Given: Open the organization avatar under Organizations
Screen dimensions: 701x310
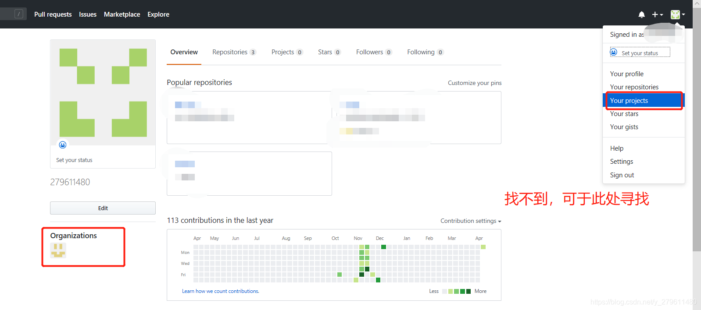Looking at the screenshot, I should point(58,250).
